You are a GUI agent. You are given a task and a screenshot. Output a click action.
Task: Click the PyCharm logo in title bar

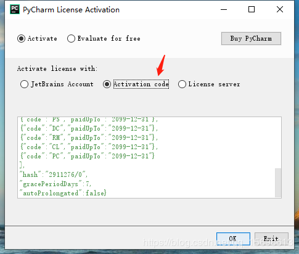pos(15,9)
